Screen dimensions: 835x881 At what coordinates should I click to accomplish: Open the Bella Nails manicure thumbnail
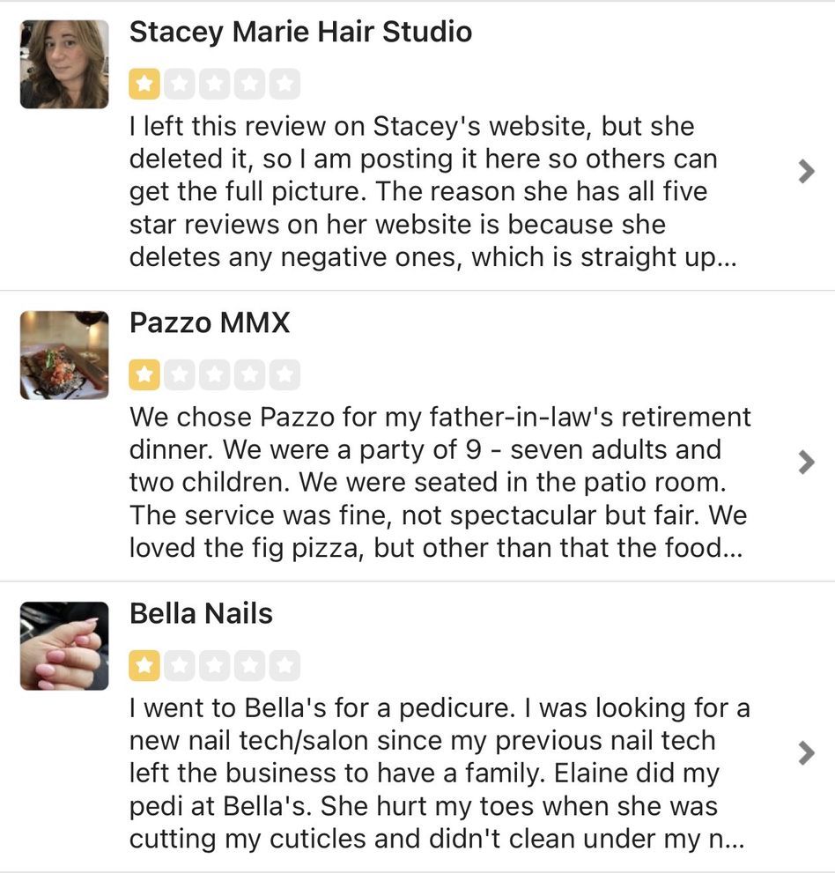(x=64, y=646)
